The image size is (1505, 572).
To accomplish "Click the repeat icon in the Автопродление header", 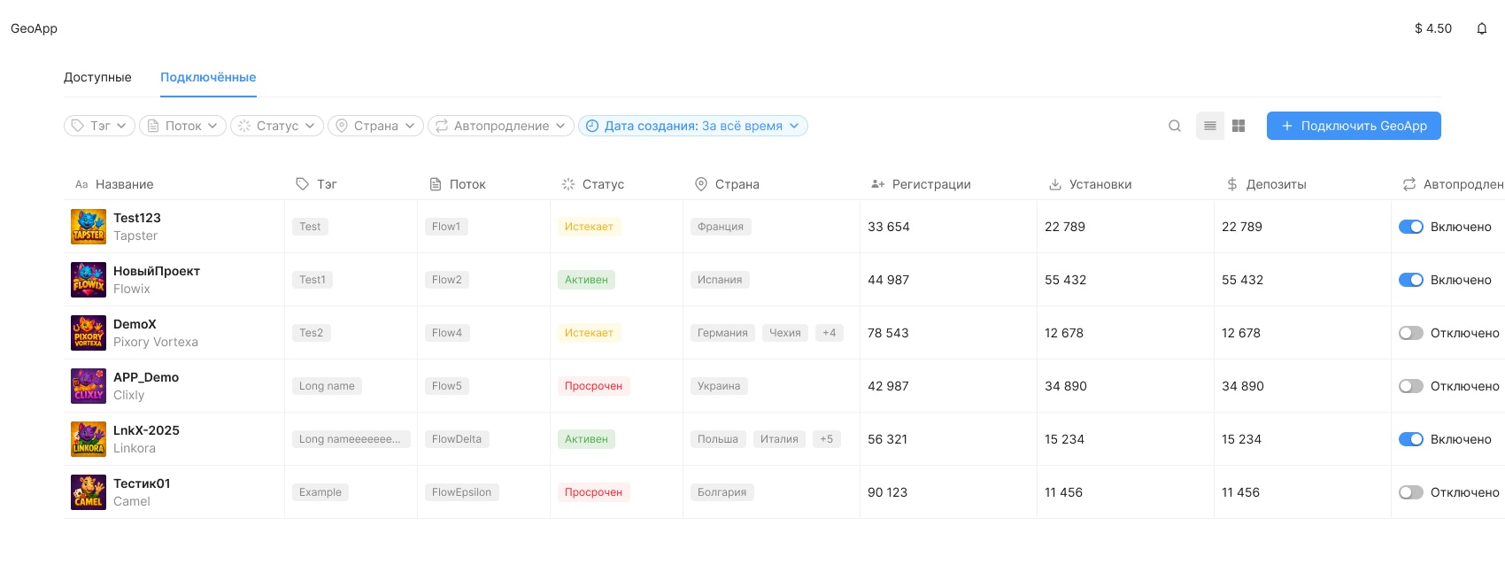I will click(1409, 184).
